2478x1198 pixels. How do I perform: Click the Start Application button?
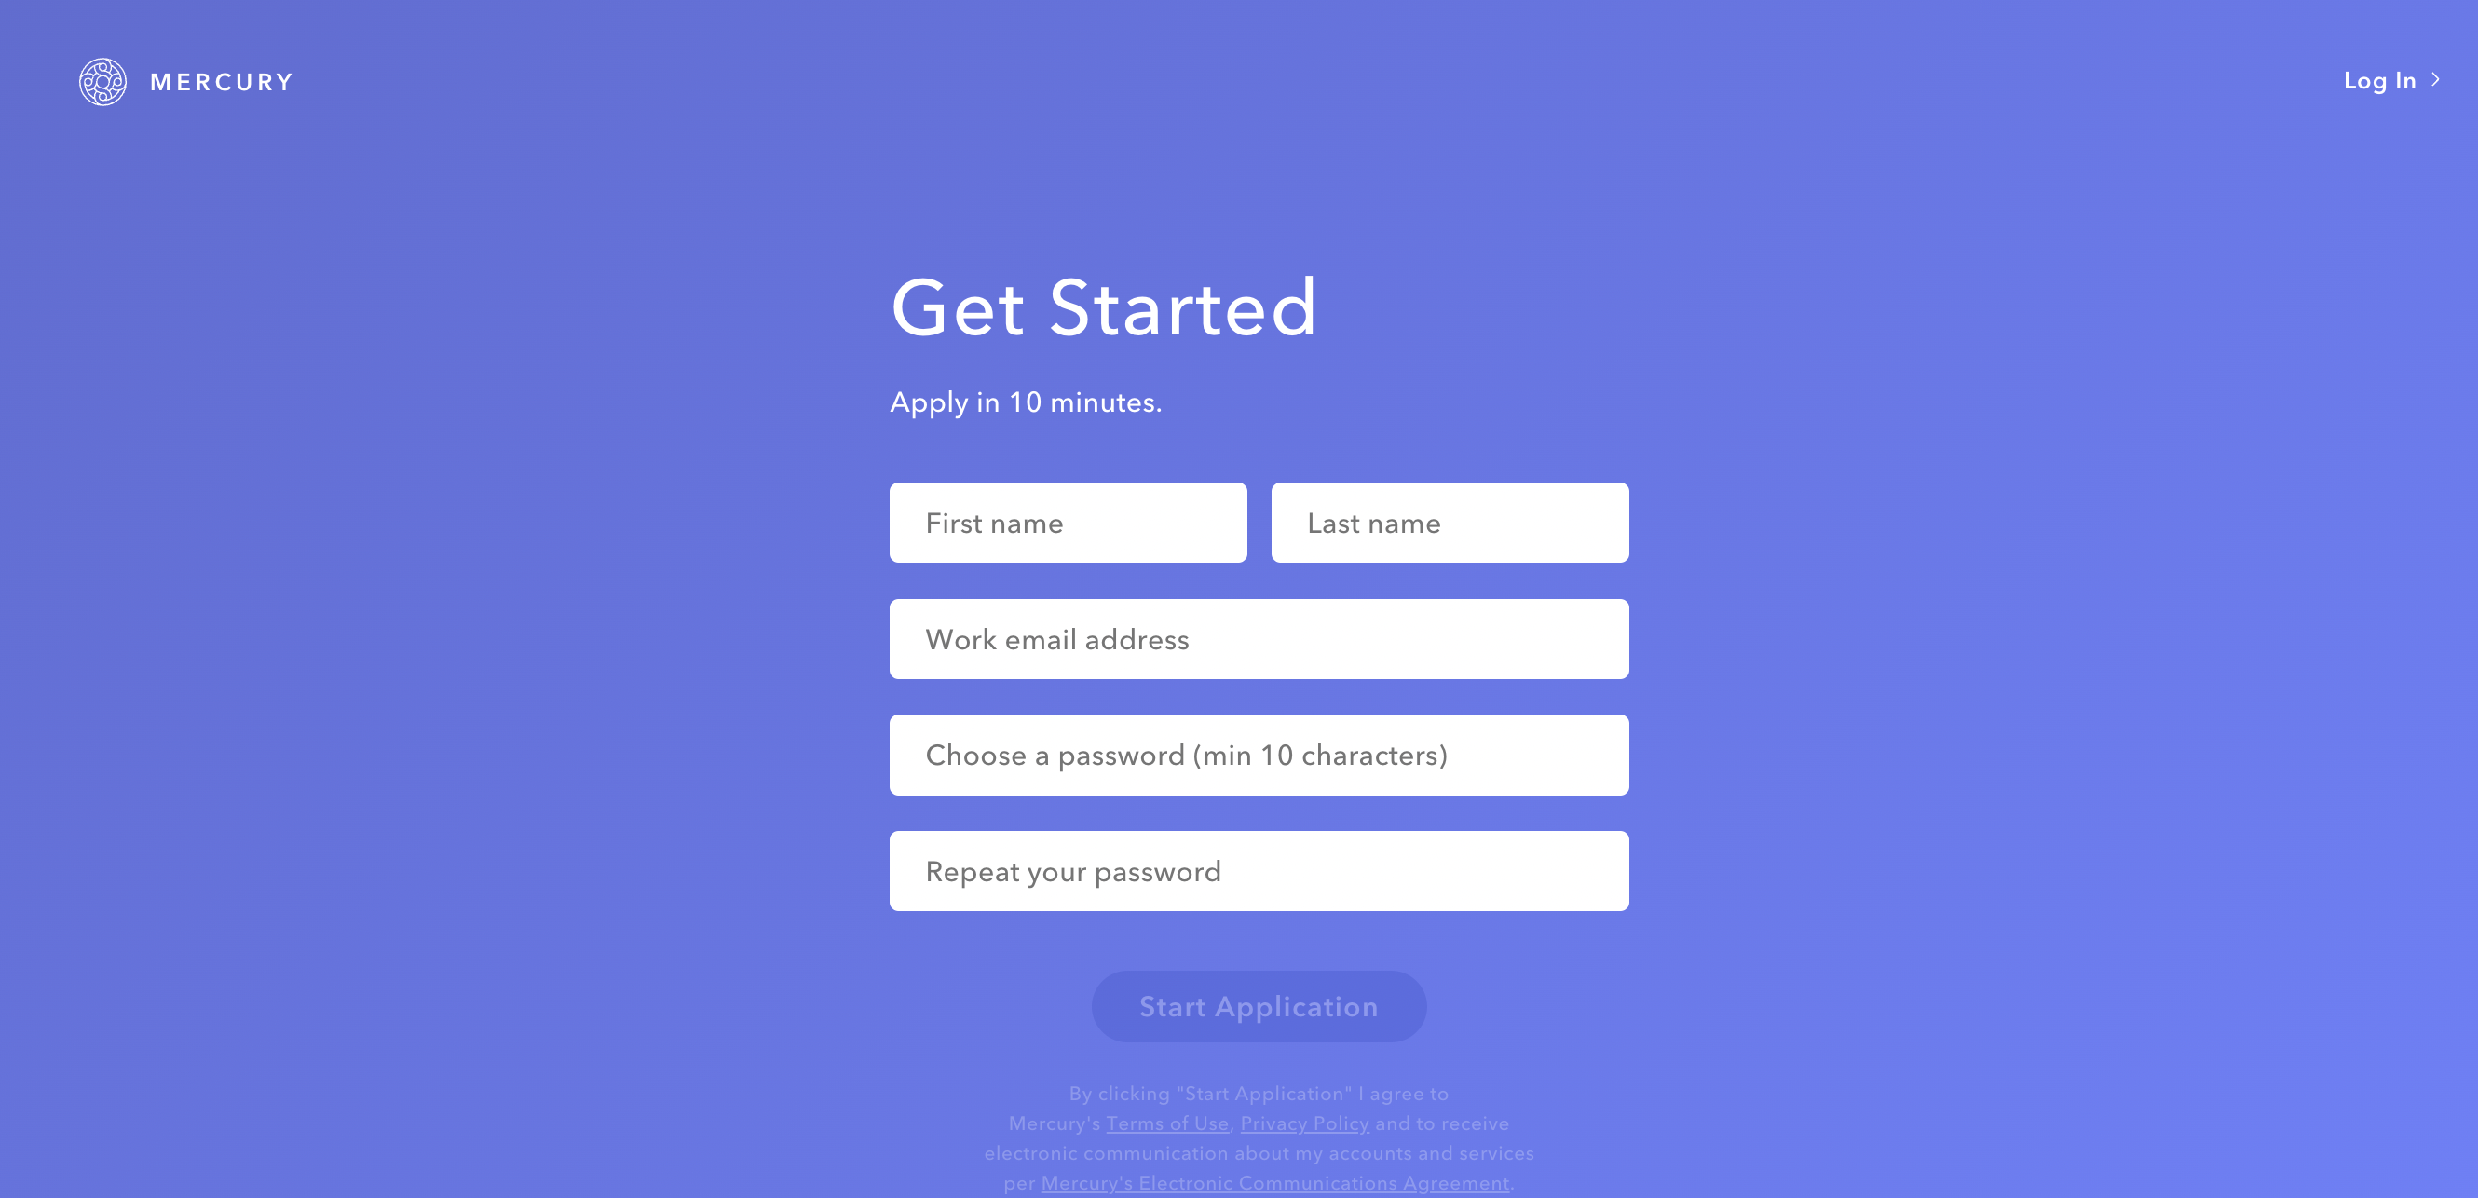pyautogui.click(x=1259, y=1007)
